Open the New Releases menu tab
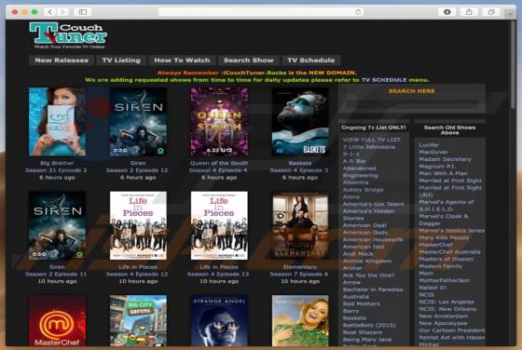 pyautogui.click(x=62, y=61)
